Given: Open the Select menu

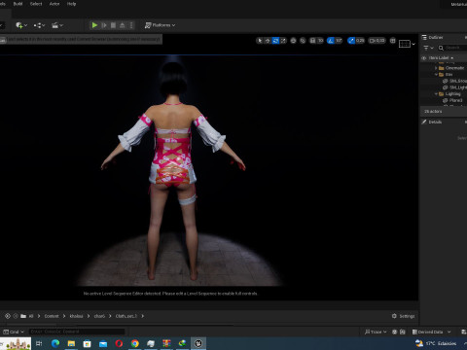Looking at the screenshot, I should (36, 4).
